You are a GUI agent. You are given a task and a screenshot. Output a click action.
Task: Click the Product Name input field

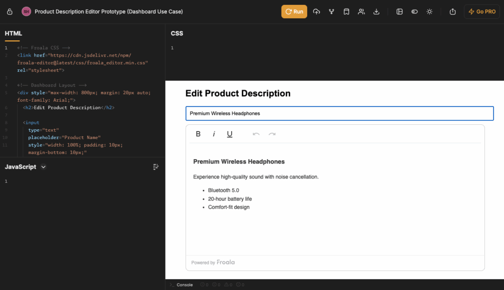tap(340, 114)
